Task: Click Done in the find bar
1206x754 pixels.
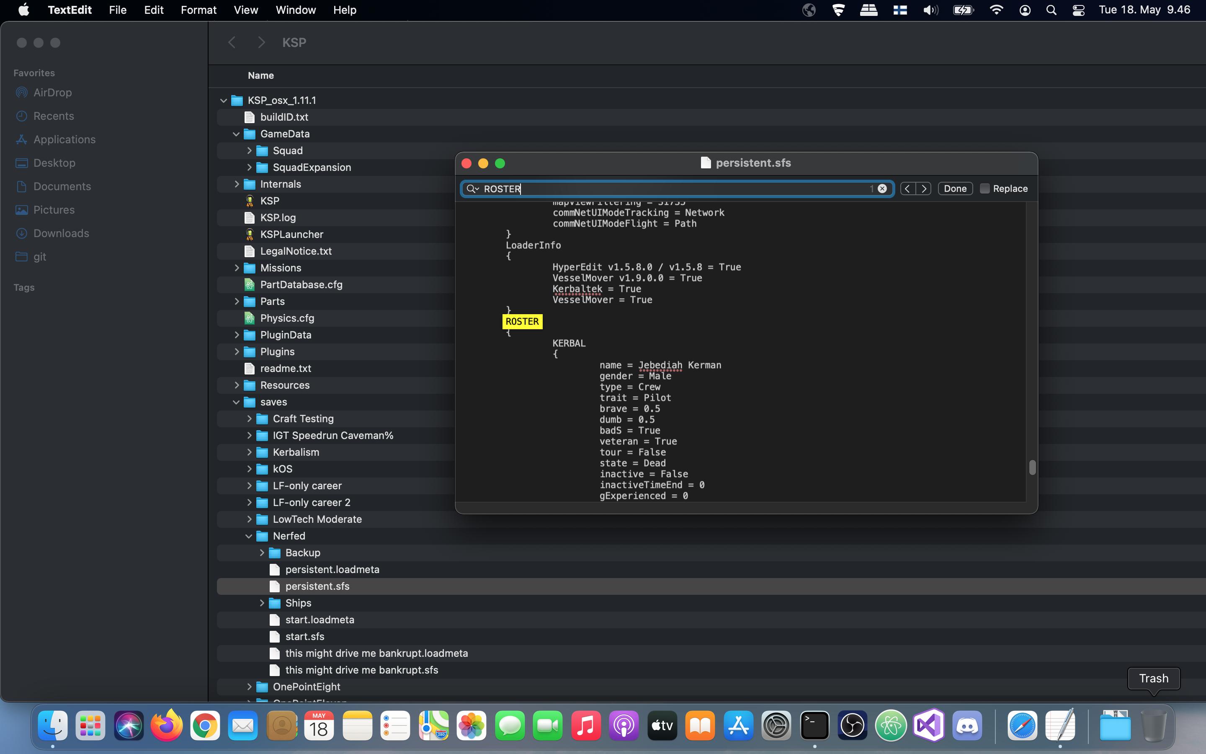Action: 955,188
